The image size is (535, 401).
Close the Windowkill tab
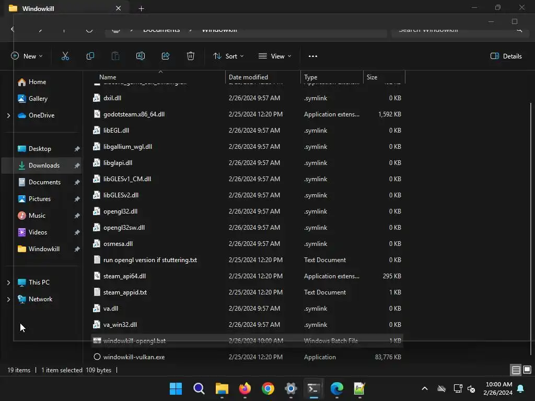(x=119, y=8)
